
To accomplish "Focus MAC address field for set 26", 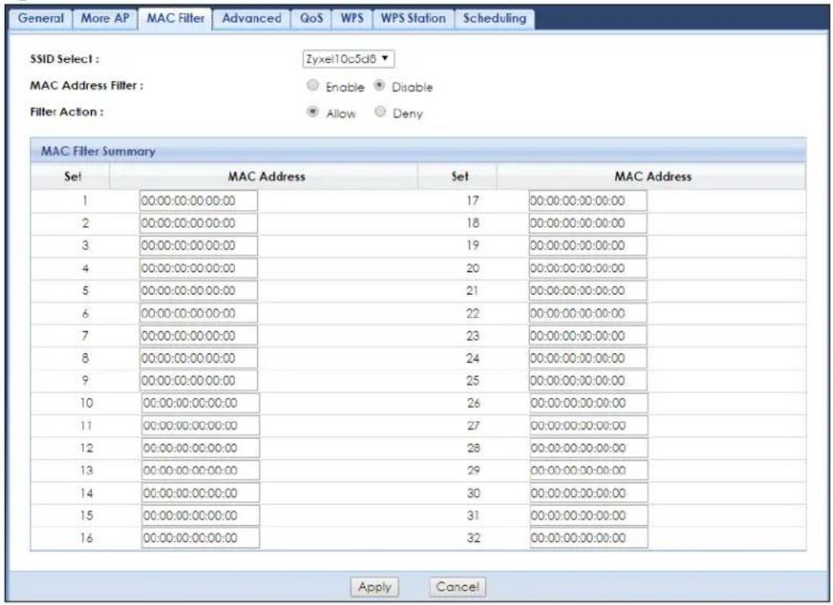I will click(x=589, y=403).
